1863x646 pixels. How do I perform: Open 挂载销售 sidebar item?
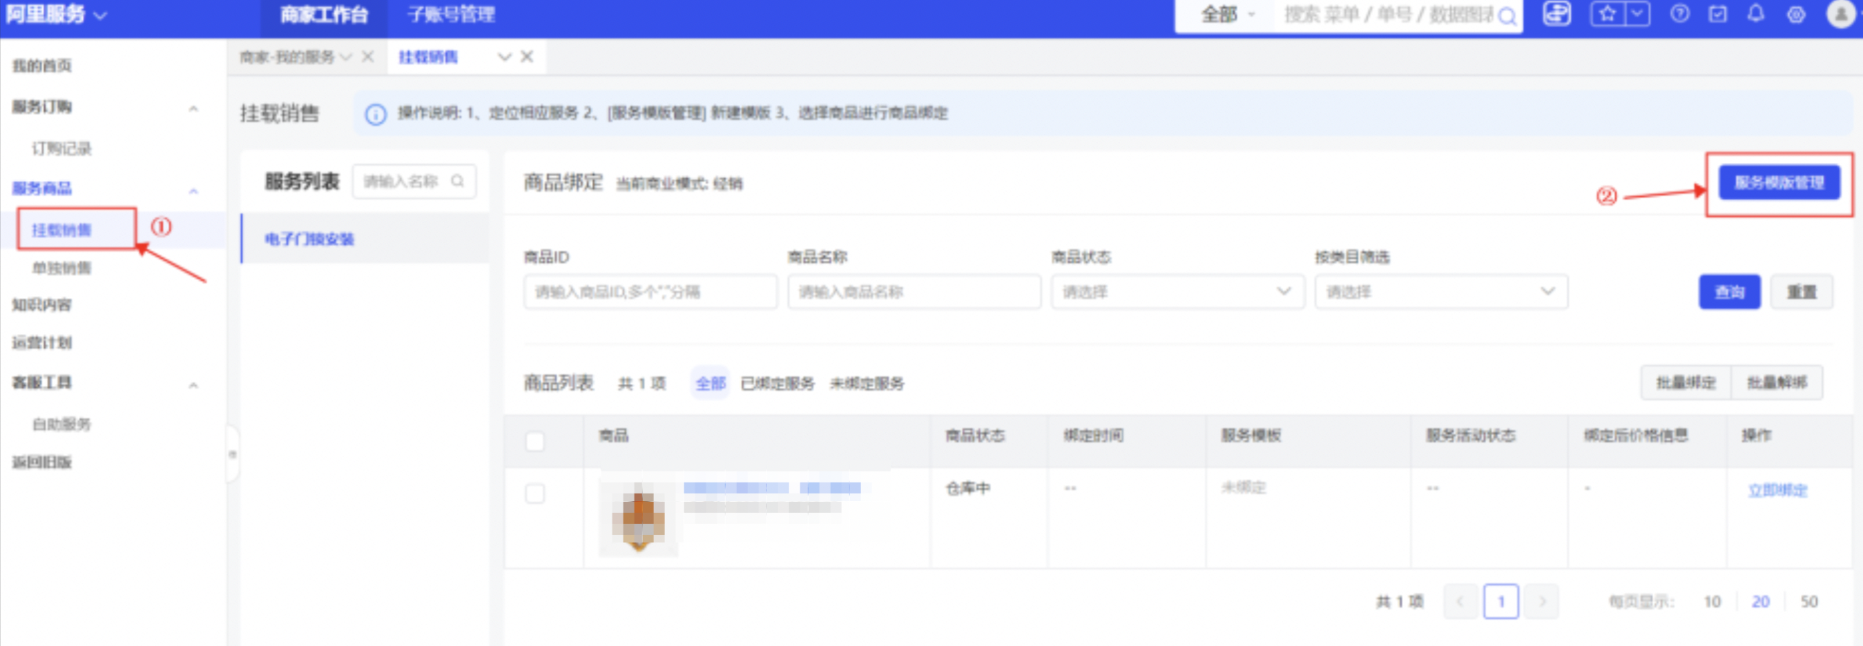point(61,230)
